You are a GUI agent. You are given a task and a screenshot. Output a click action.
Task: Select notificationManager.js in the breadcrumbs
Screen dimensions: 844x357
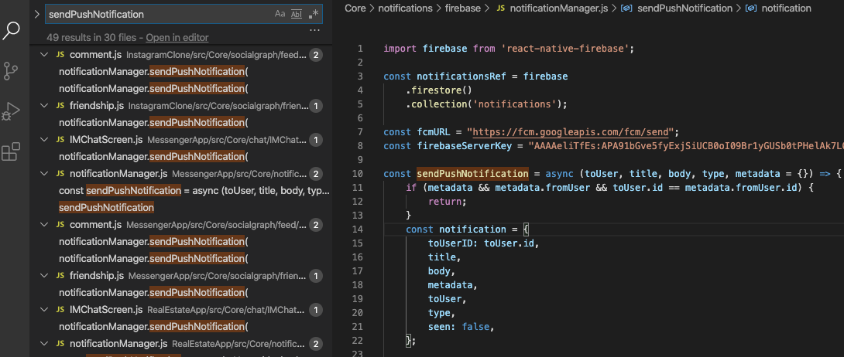point(560,8)
